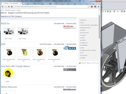Viewport: 126px width, 94px height.
Task: Open Auto Parts Little Triangle Alliance heading
Action: click(x=15, y=66)
